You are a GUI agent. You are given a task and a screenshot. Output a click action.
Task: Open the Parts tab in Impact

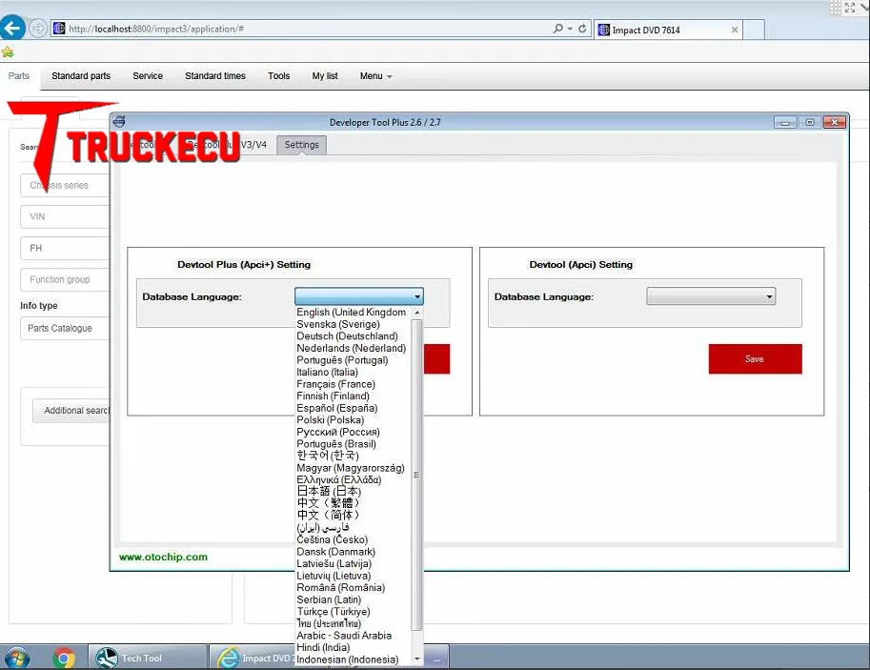click(19, 76)
